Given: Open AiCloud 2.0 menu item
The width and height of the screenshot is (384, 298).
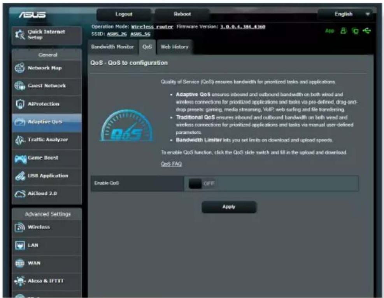Looking at the screenshot, I should (47, 194).
